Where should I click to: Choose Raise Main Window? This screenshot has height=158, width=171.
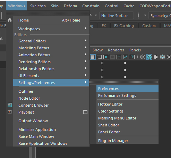tap(51, 136)
